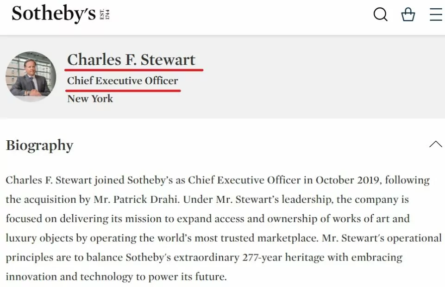The image size is (445, 287).
Task: Click the red underline beneath the job title
Action: [123, 91]
